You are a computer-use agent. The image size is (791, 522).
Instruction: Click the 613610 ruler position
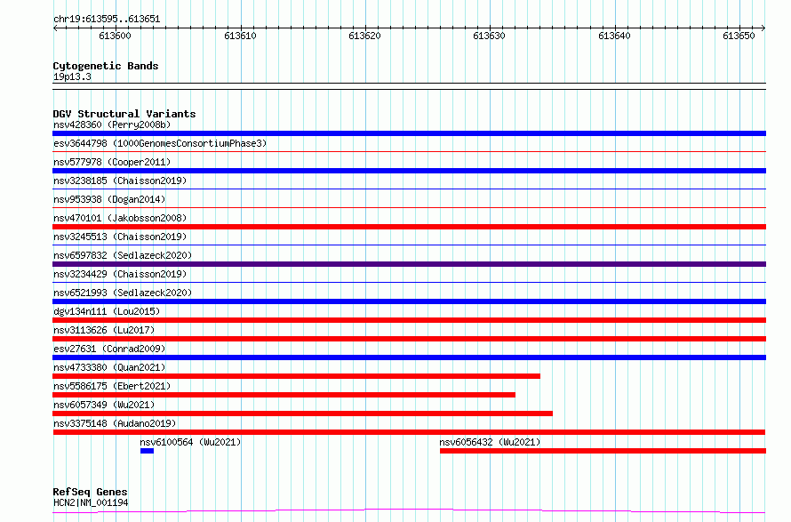point(240,36)
